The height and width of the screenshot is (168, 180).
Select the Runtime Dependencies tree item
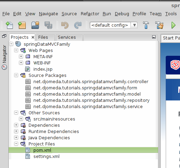coord(54,132)
